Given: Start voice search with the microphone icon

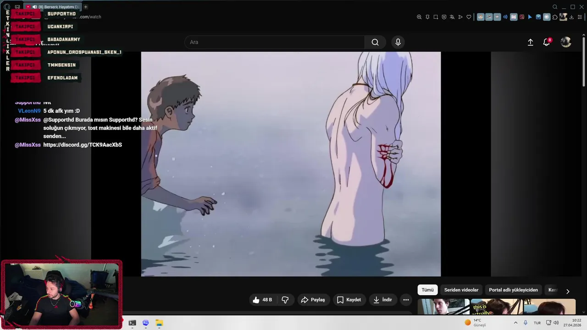Looking at the screenshot, I should (398, 42).
